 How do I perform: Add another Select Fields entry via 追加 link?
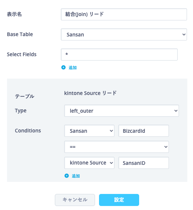(x=73, y=68)
